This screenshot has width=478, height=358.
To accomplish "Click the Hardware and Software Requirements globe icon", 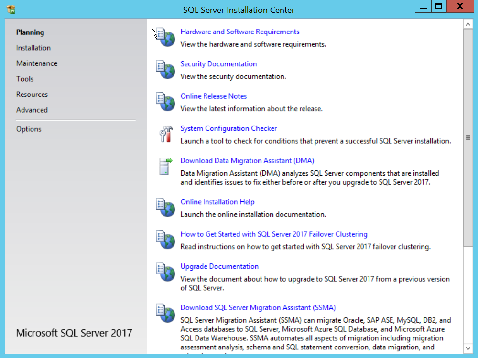I will point(165,37).
